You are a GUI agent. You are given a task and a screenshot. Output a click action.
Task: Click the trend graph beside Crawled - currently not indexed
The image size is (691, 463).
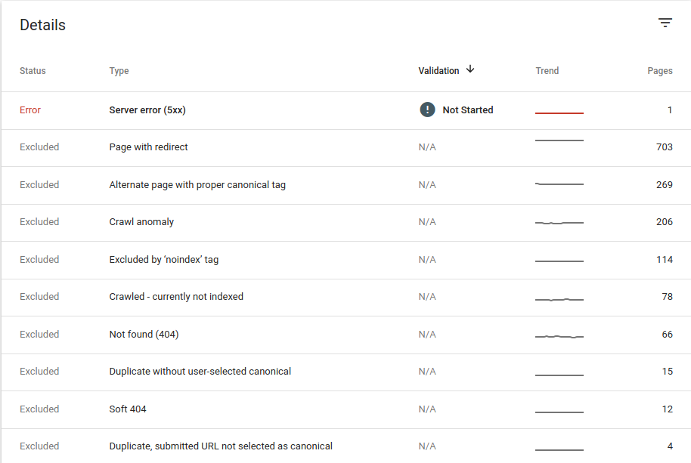point(559,296)
